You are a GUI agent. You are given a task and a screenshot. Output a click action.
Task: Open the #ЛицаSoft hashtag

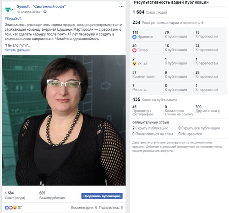coord(13,19)
